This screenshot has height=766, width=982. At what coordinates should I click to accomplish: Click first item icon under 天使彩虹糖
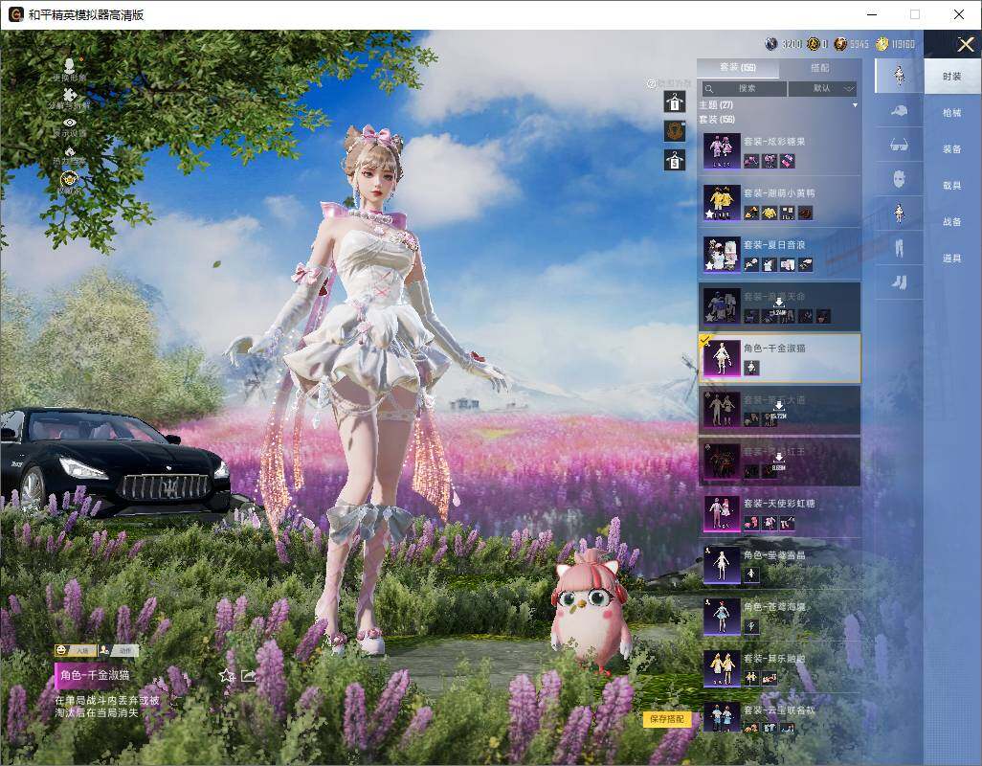(x=751, y=523)
